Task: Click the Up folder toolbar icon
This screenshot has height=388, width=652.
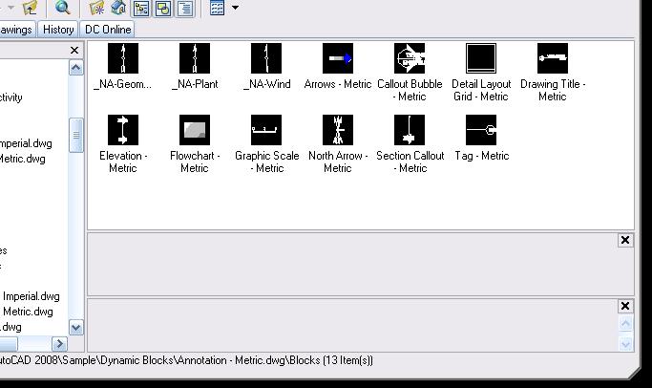Action: pos(30,9)
